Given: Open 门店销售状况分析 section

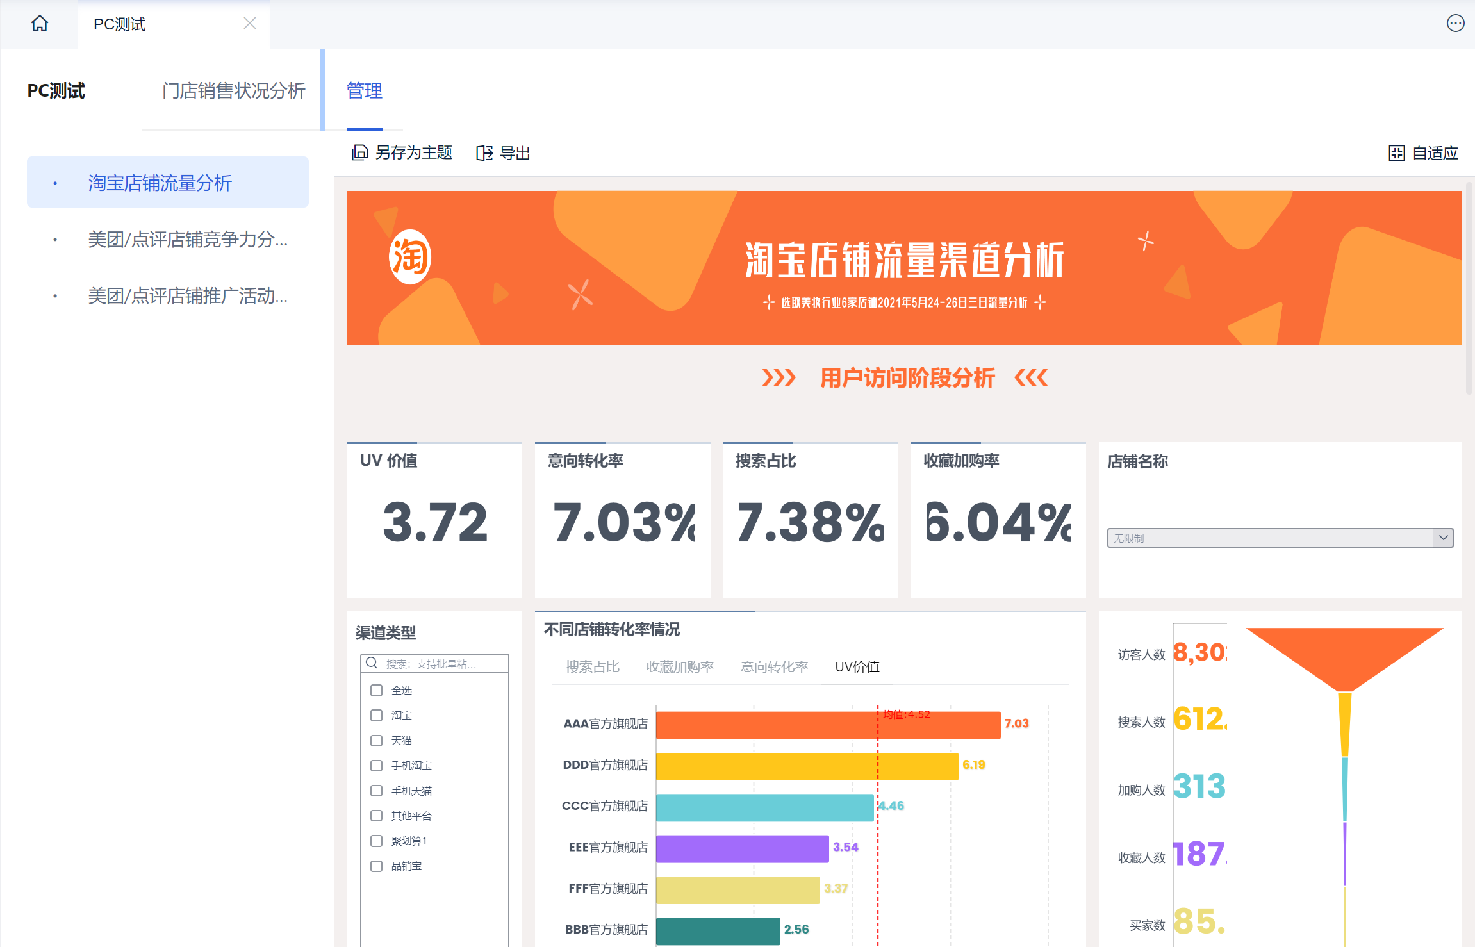Looking at the screenshot, I should point(233,91).
